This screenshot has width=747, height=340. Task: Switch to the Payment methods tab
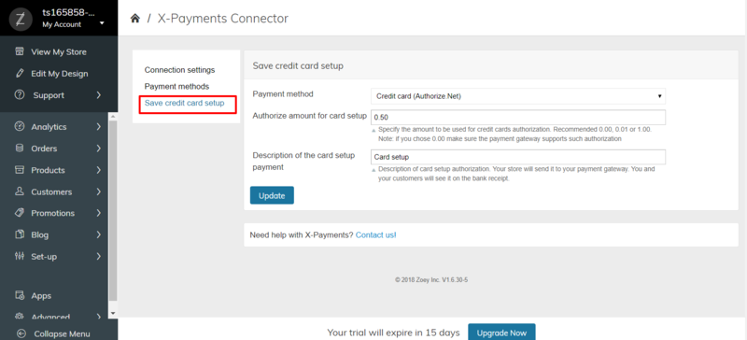point(176,86)
